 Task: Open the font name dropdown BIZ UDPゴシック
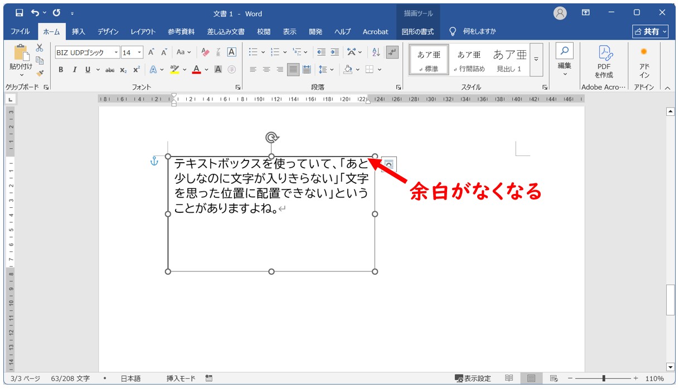pyautogui.click(x=117, y=52)
